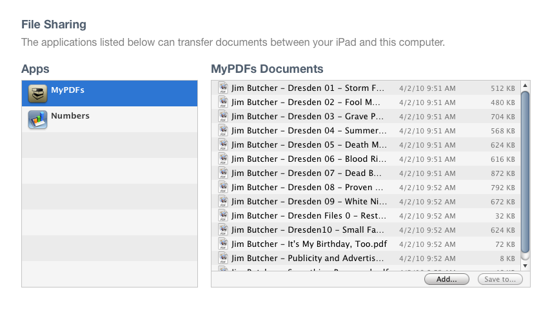
Task: Select file Dresden 09 – White Ni…
Action: click(x=366, y=201)
